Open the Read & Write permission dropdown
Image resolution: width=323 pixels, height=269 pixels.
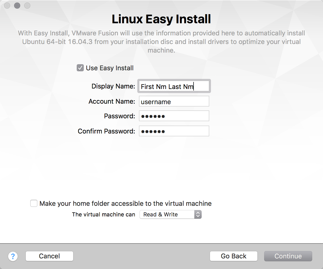coord(171,214)
